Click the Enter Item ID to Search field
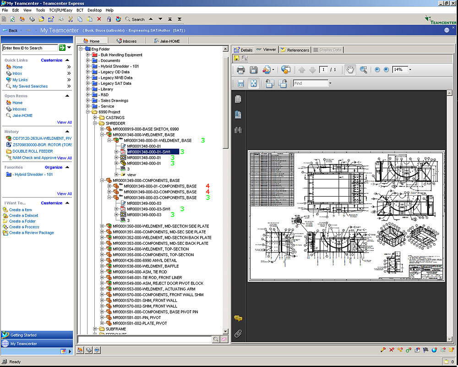458x367 pixels. click(x=30, y=48)
